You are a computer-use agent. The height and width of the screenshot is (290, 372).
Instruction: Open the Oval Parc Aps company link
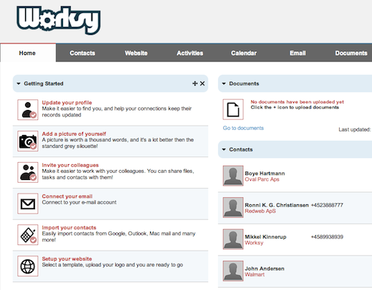[262, 179]
